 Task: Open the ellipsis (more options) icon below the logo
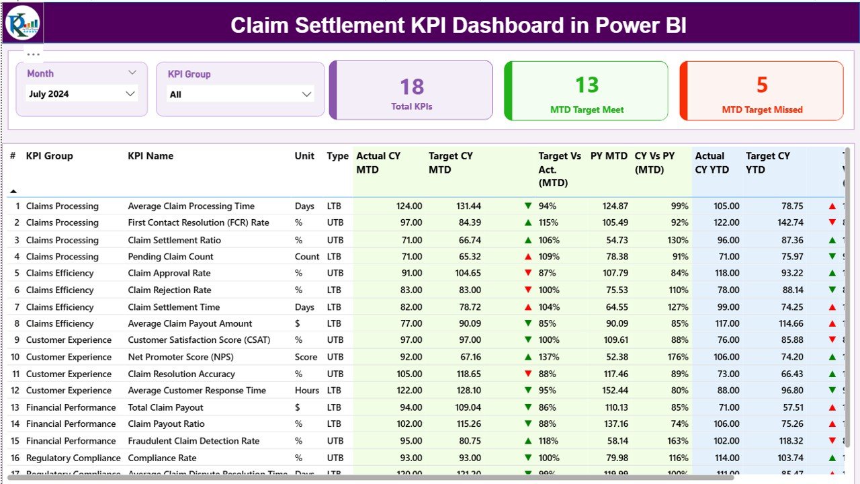coord(32,54)
